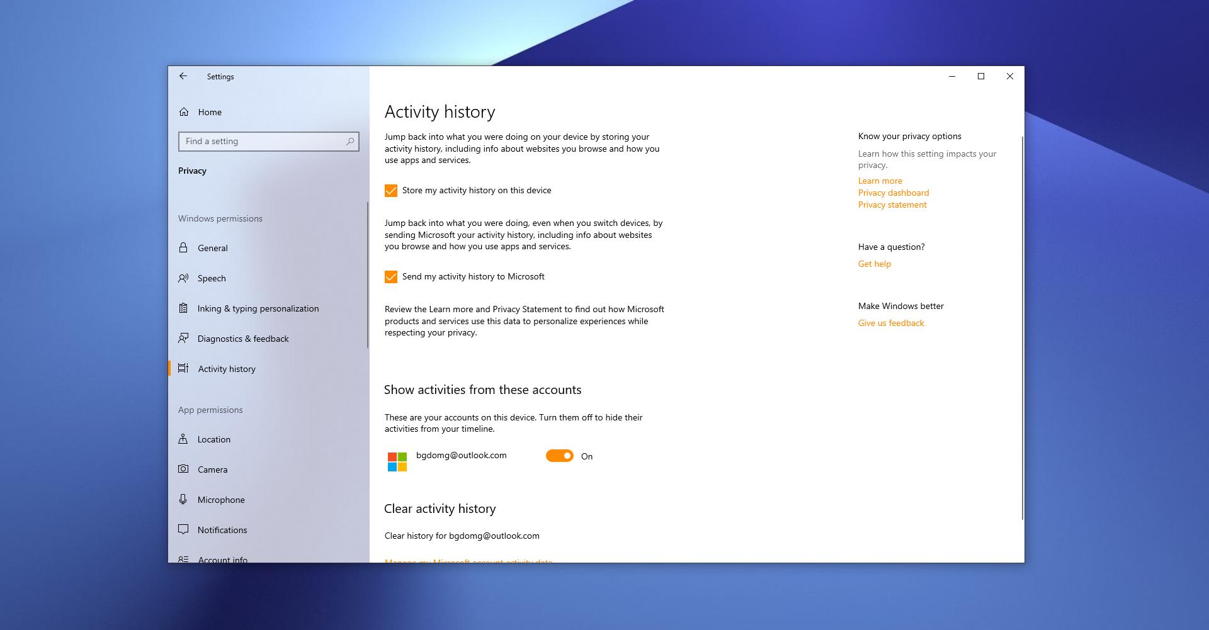The width and height of the screenshot is (1209, 630).
Task: Click the Activity history page heading
Action: [x=440, y=111]
